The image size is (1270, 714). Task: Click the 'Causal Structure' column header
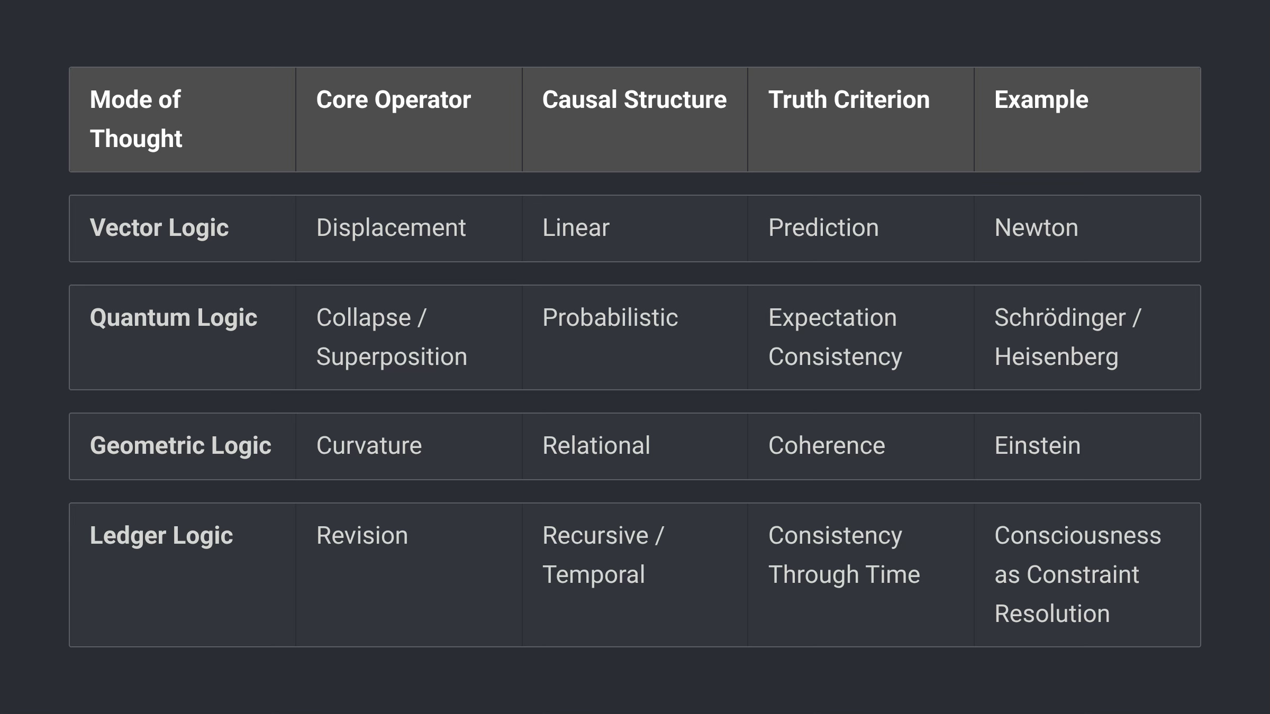635,120
